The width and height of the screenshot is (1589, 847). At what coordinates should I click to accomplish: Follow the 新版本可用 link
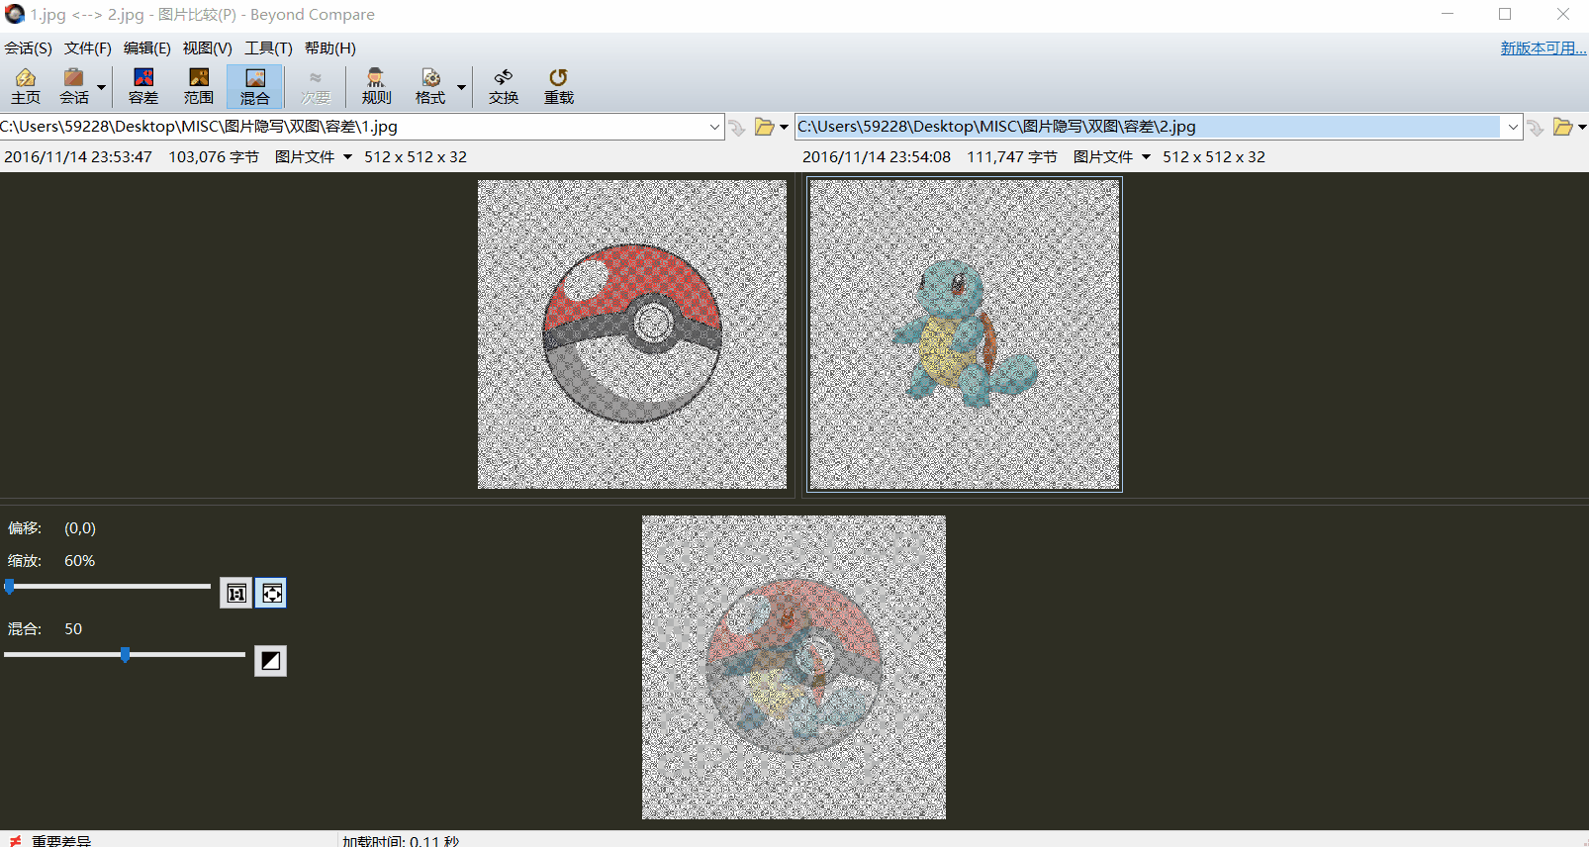[1543, 47]
